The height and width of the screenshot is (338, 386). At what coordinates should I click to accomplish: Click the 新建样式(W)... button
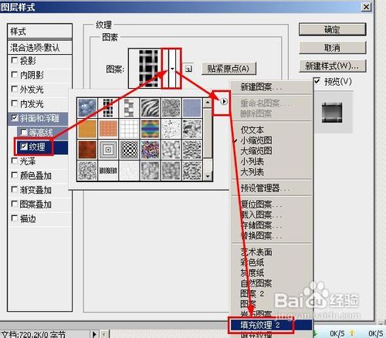(x=332, y=66)
